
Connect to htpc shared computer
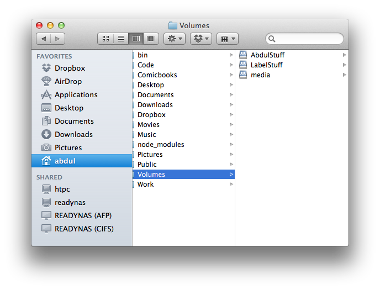tap(62, 189)
